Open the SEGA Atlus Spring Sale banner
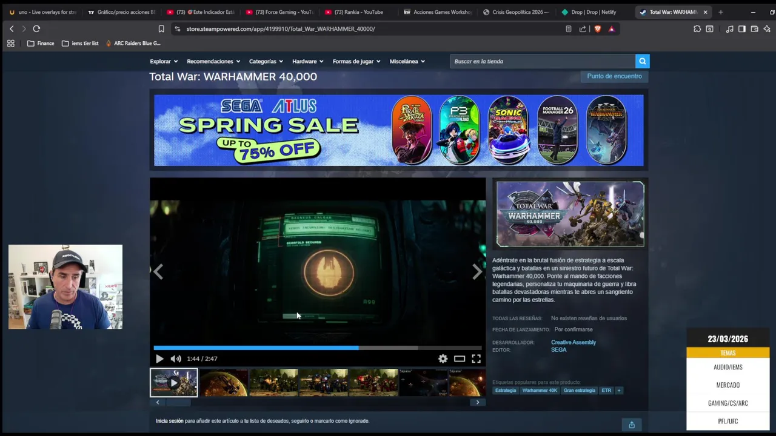 pyautogui.click(x=398, y=130)
